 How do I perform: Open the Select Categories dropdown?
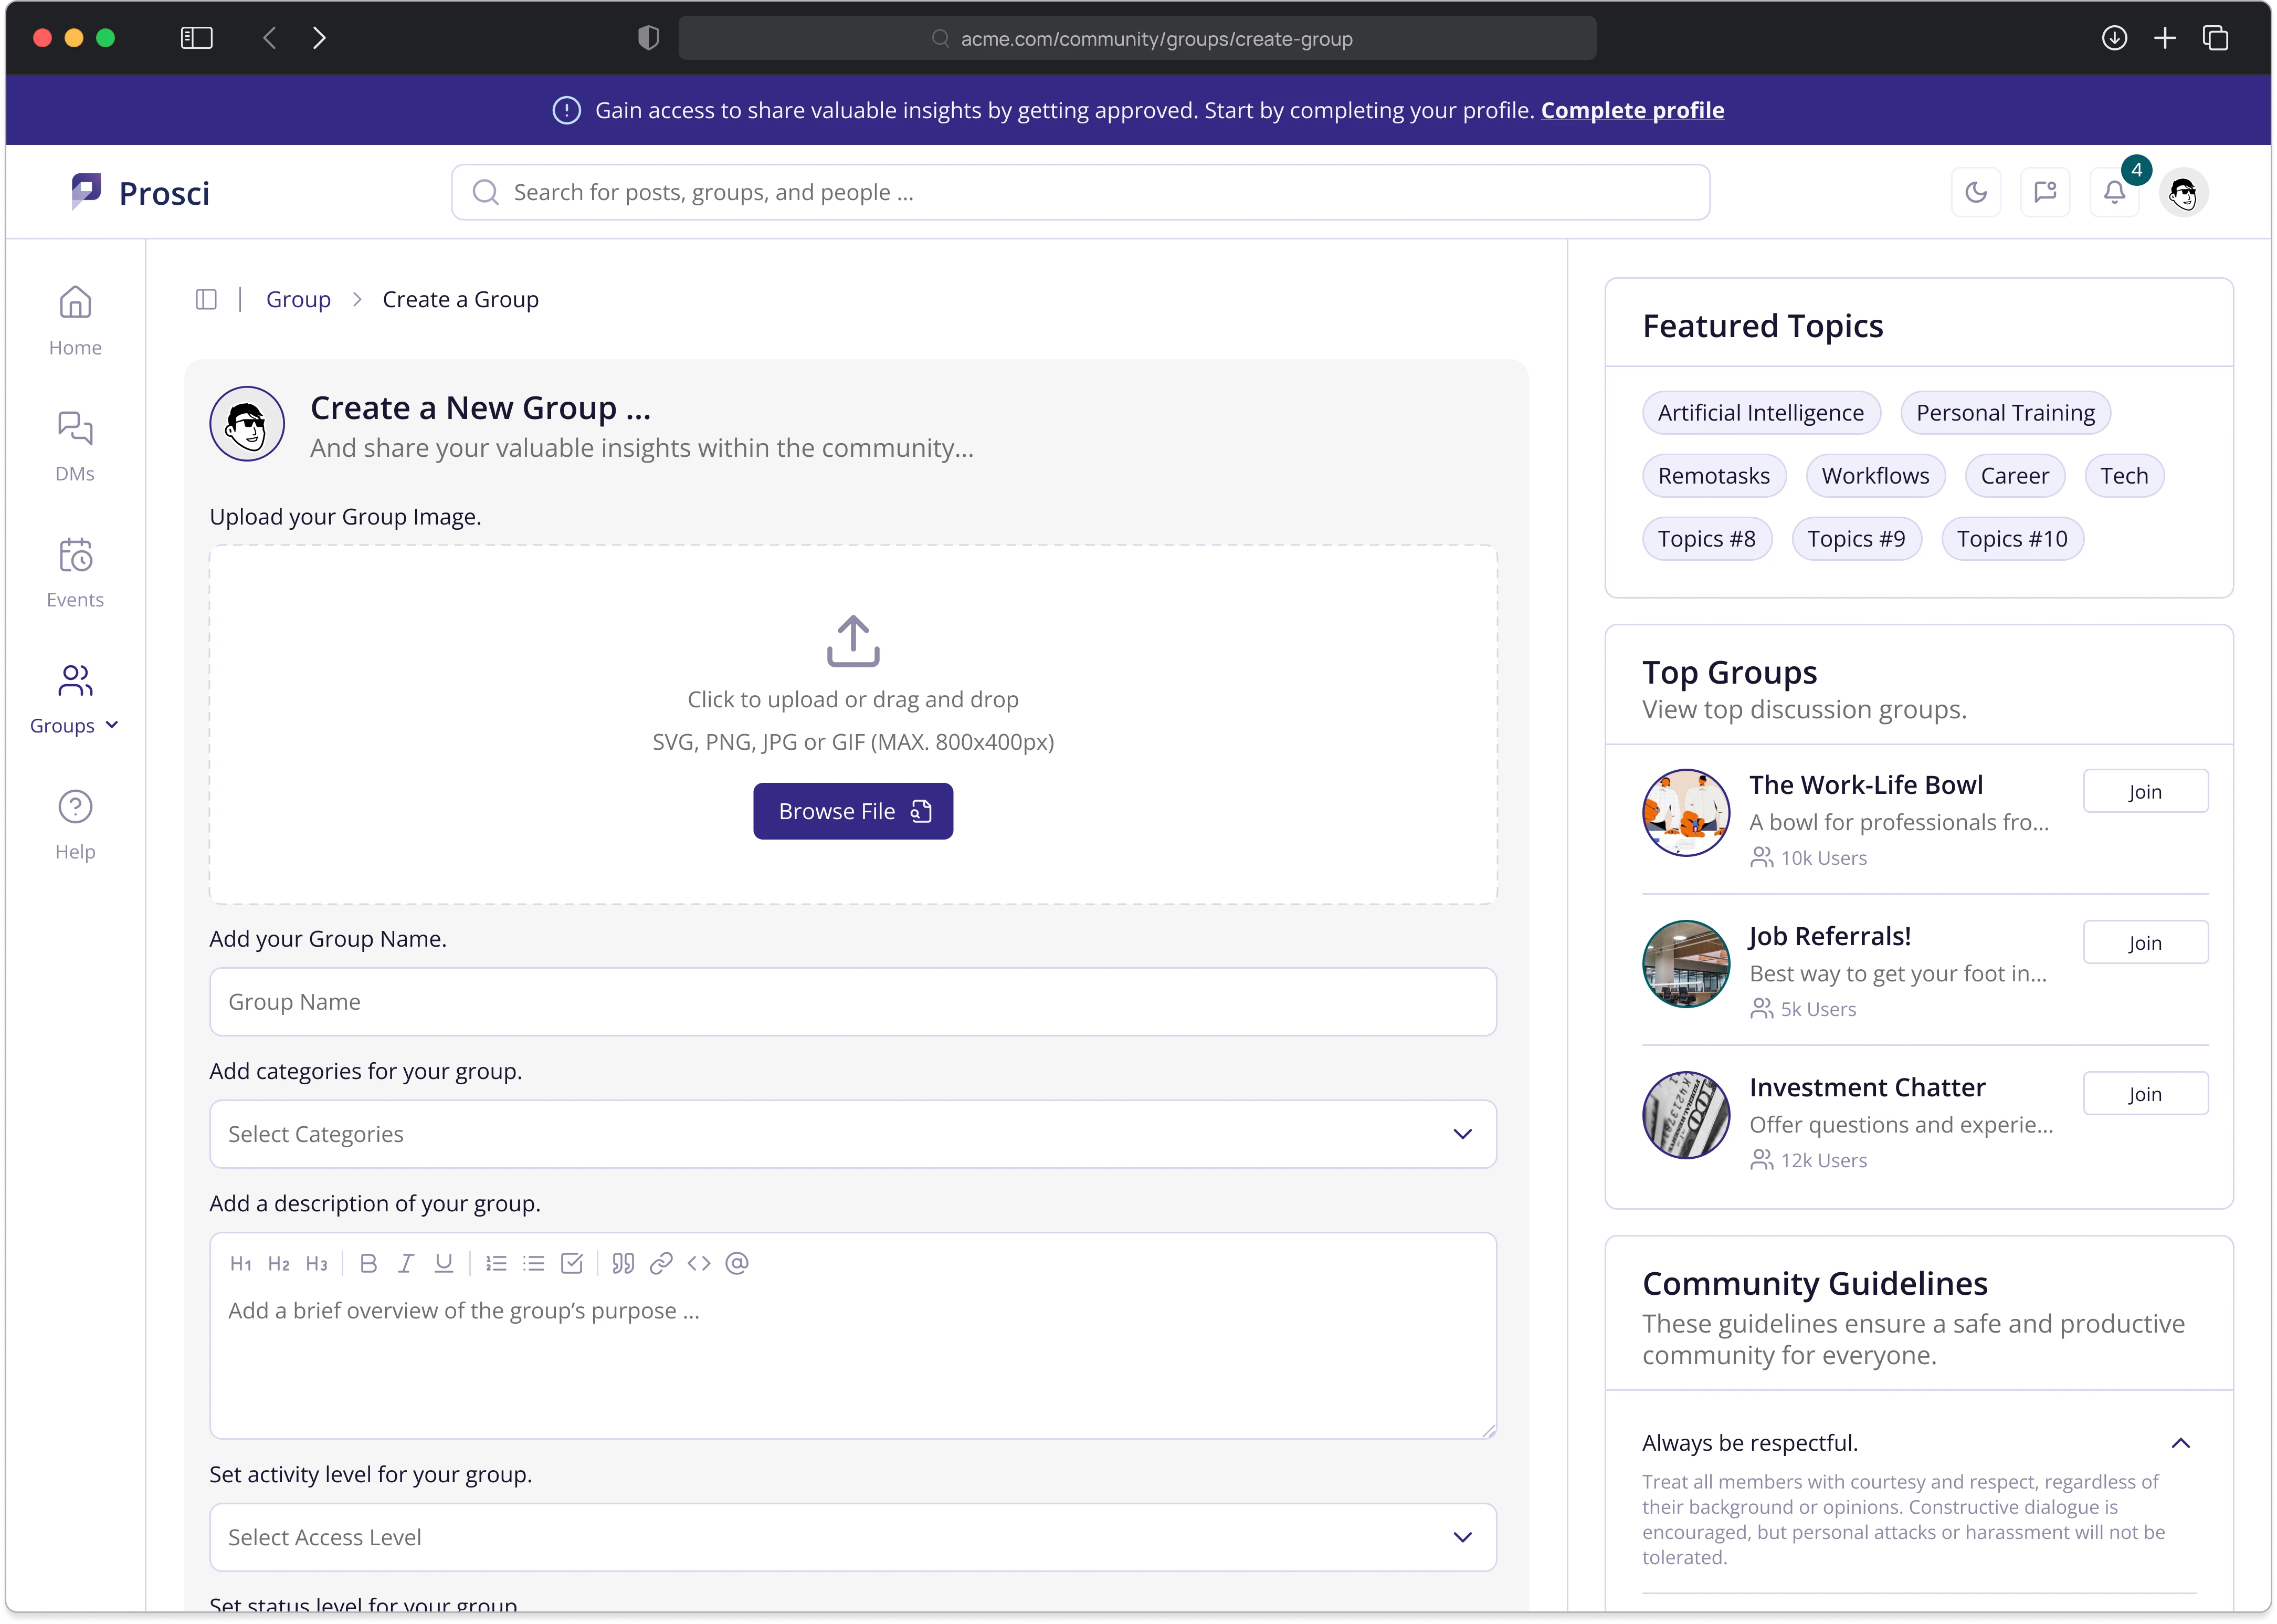tap(852, 1134)
